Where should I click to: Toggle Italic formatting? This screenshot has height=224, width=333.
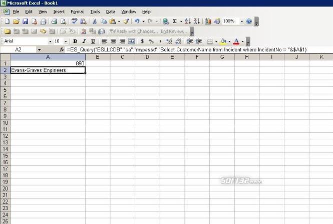coord(84,41)
